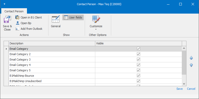Switch to User fields view
This screenshot has height=99, width=199.
click(x=73, y=17)
